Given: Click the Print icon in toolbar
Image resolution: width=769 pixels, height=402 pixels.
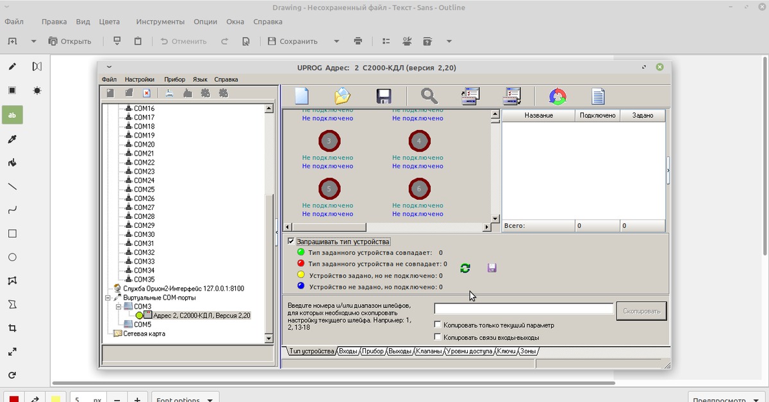Looking at the screenshot, I should [x=358, y=42].
